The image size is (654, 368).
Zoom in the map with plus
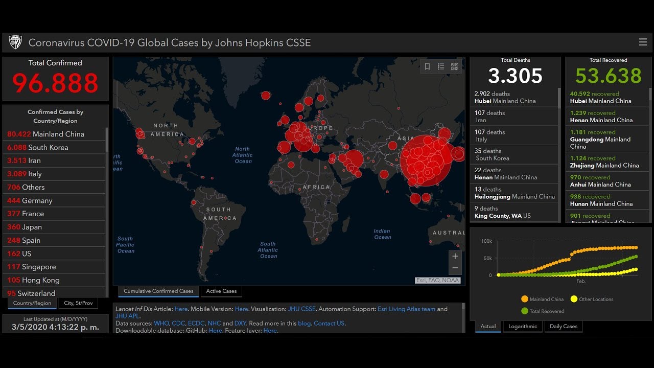[455, 256]
